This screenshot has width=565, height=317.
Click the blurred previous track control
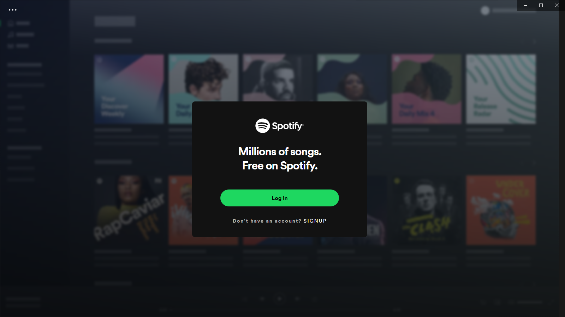(x=262, y=299)
